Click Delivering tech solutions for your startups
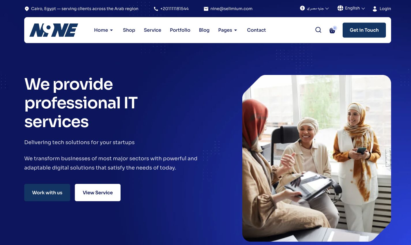411x245 pixels. tap(79, 142)
